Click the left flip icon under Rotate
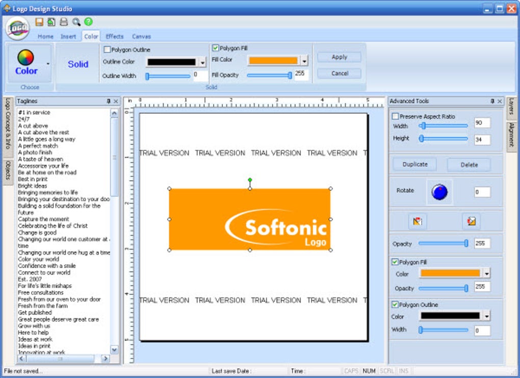 click(418, 221)
